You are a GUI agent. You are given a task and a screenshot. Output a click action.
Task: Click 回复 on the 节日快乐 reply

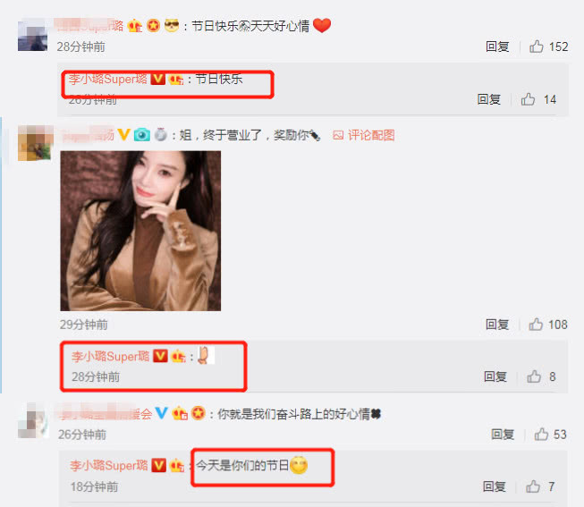(489, 99)
